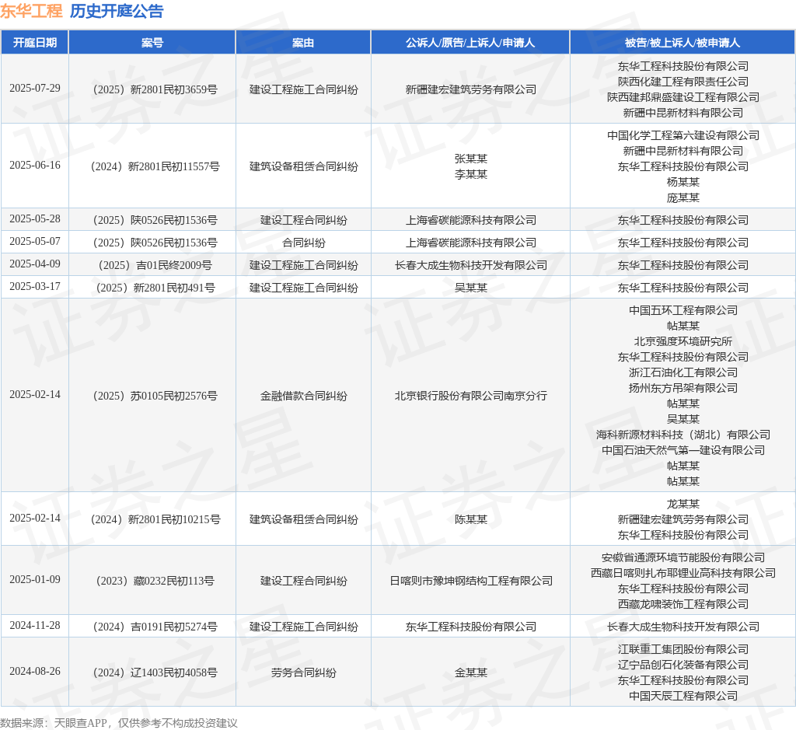Click the date 2025-01-09

coord(35,580)
